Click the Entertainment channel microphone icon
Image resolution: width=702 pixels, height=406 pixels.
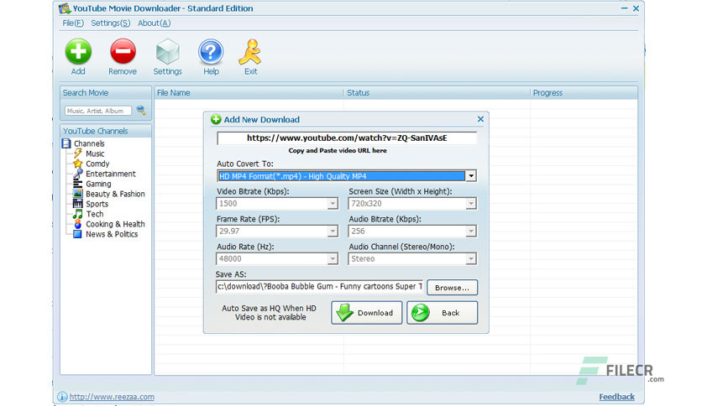tap(78, 174)
